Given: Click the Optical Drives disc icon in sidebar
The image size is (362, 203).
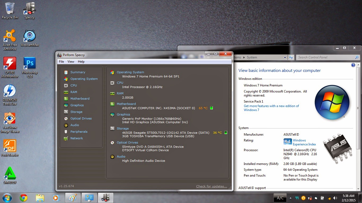Looking at the screenshot, I should tap(66, 118).
